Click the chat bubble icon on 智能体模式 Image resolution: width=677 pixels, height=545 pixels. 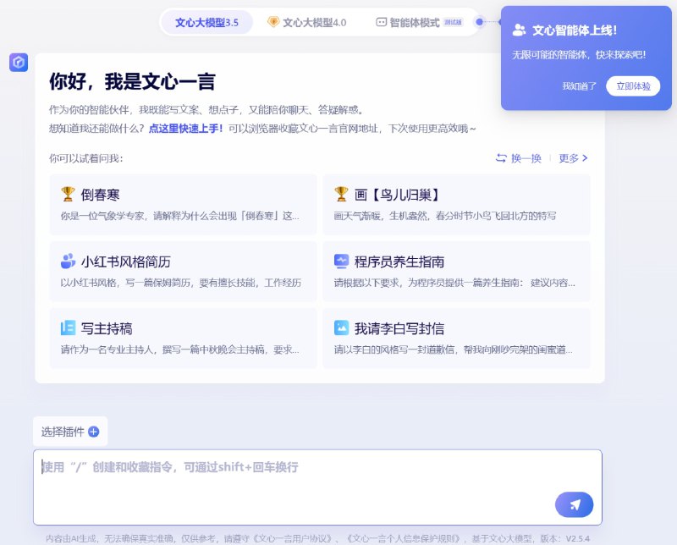coord(380,23)
